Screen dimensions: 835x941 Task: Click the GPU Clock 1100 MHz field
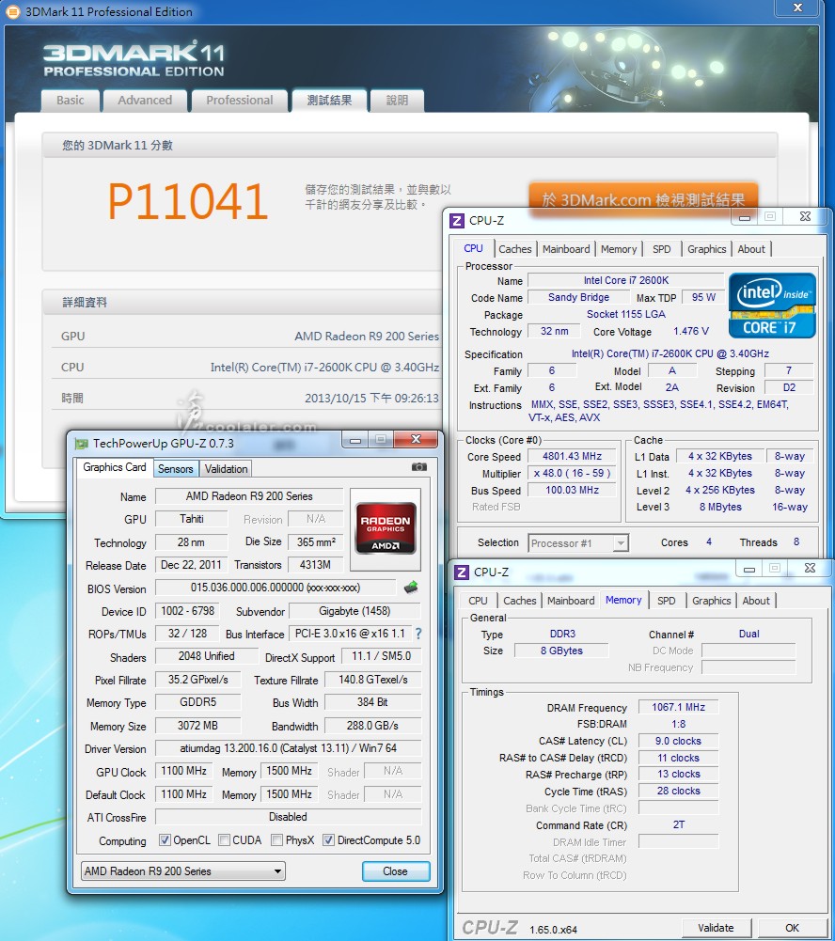point(183,771)
